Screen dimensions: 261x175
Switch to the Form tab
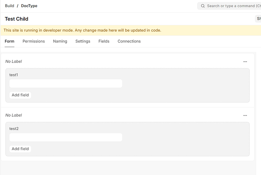pos(9,41)
